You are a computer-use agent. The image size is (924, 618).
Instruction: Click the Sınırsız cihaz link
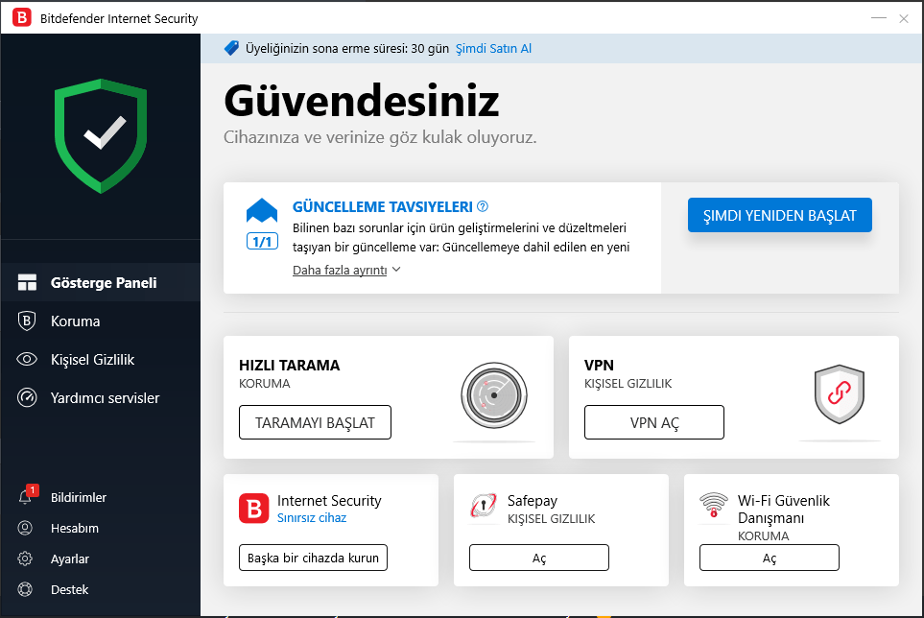[x=312, y=518]
